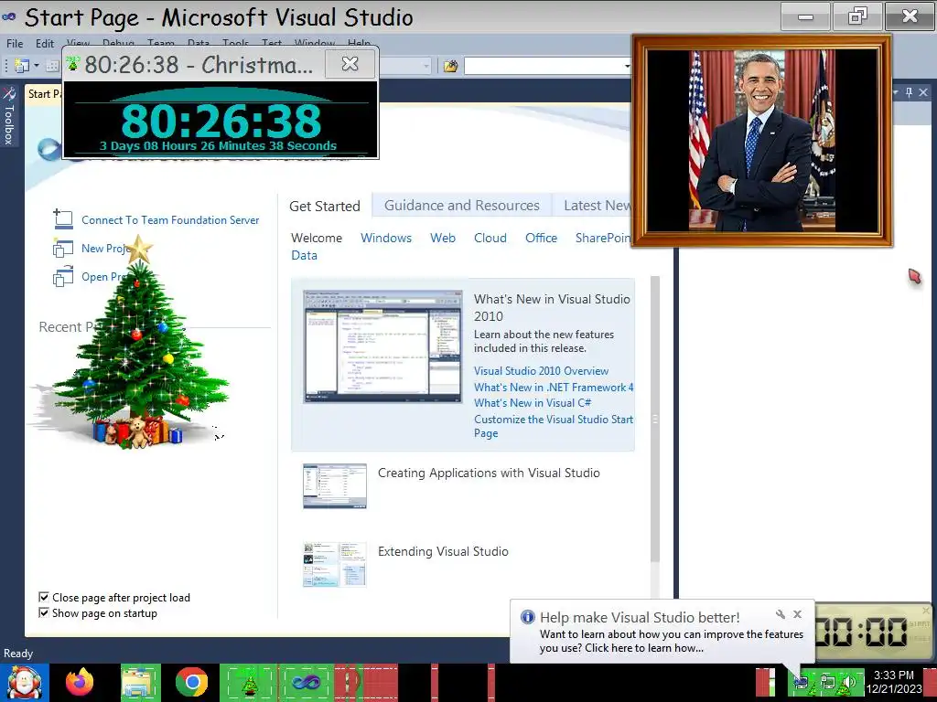Image resolution: width=937 pixels, height=702 pixels.
Task: Select the Windows category link
Action: tap(386, 238)
